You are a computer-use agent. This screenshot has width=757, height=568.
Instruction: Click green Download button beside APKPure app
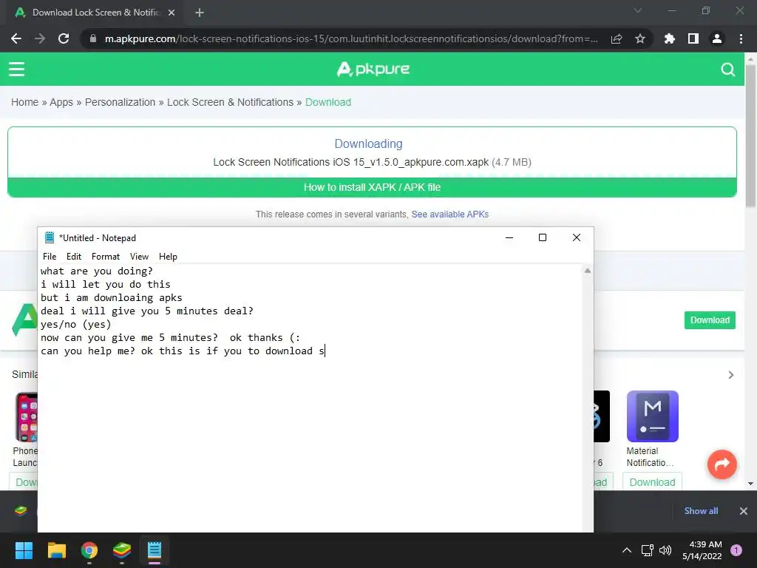(x=710, y=320)
